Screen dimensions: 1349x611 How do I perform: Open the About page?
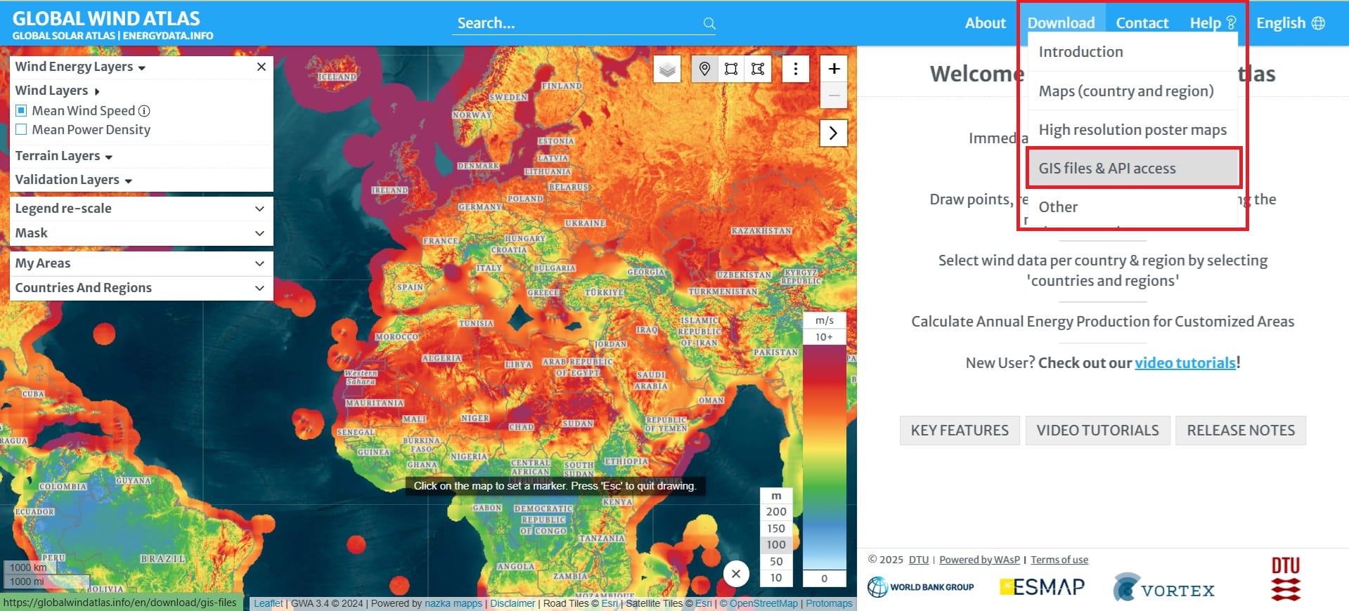tap(985, 23)
